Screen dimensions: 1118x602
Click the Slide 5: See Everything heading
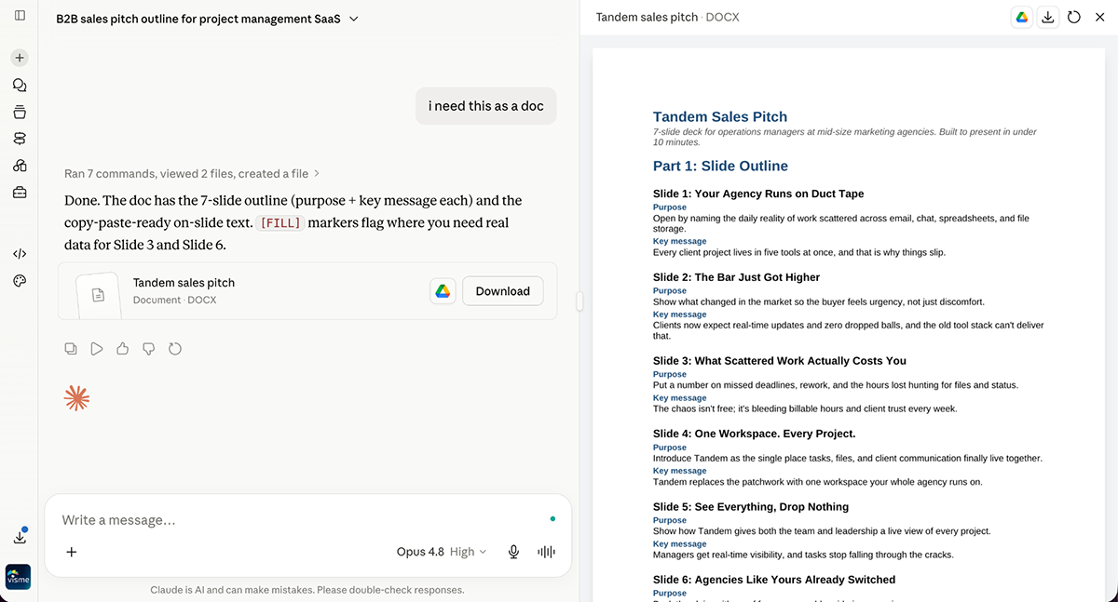pos(751,507)
